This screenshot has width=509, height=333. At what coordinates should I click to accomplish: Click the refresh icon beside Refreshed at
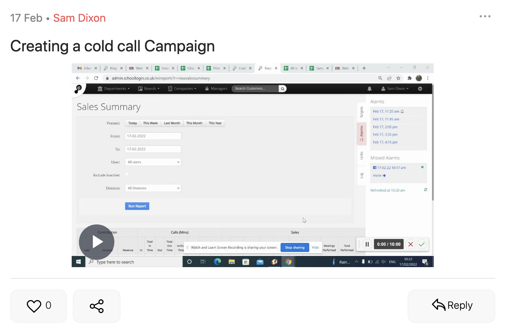pos(425,190)
